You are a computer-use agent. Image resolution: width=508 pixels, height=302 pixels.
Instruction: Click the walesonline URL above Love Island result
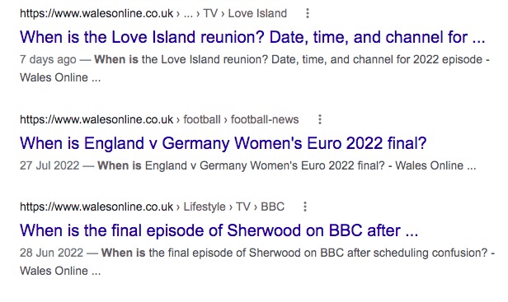click(96, 13)
